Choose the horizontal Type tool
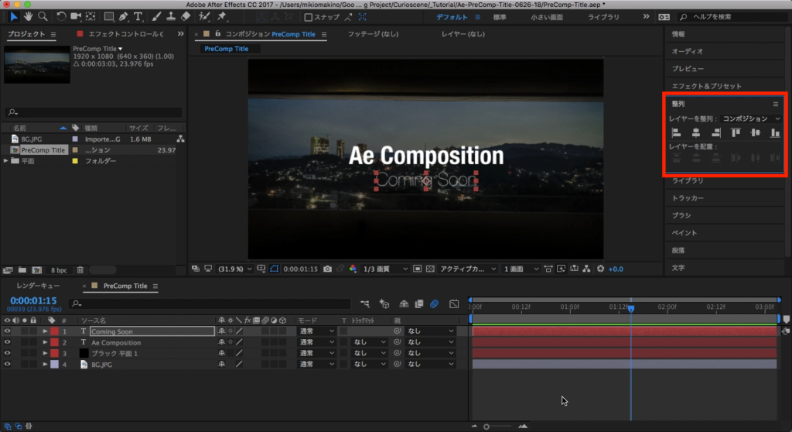Screen dimensions: 792x432 pos(138,16)
